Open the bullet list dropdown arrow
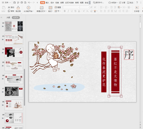Viewport: 143px width, 129px height. [x=103, y=8]
